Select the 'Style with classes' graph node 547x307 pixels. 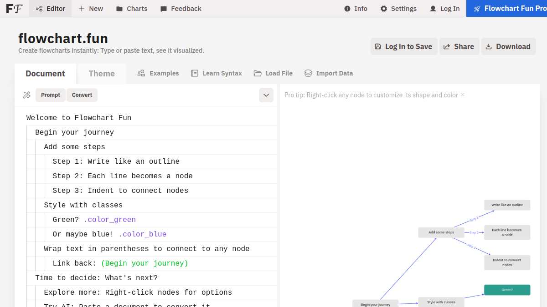[441, 302]
